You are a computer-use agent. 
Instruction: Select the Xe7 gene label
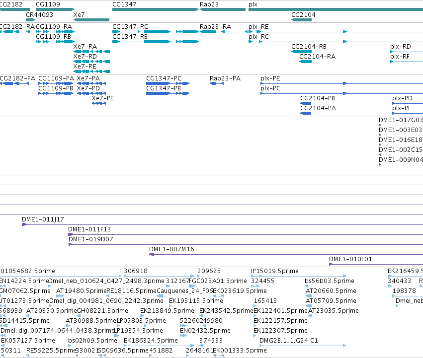pyautogui.click(x=79, y=14)
